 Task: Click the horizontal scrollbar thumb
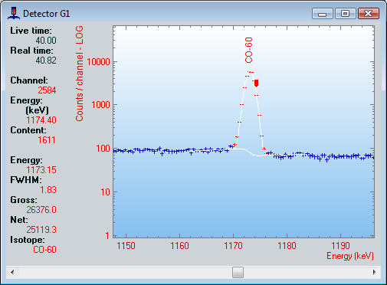click(x=238, y=272)
